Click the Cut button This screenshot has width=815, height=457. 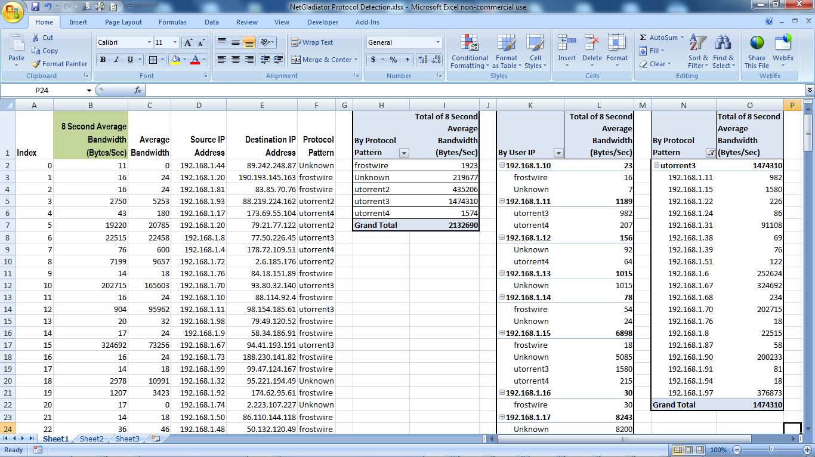click(x=42, y=38)
